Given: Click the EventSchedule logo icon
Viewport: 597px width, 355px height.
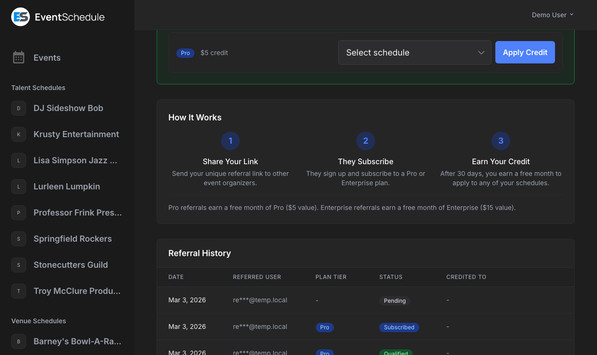Looking at the screenshot, I should (x=20, y=16).
